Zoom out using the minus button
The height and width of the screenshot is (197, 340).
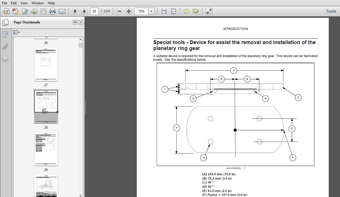point(119,11)
